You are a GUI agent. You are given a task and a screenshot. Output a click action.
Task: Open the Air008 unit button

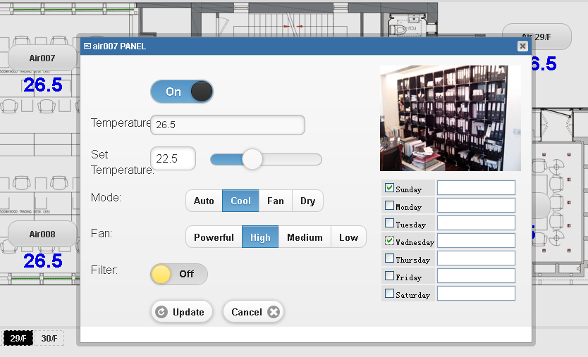pyautogui.click(x=42, y=234)
